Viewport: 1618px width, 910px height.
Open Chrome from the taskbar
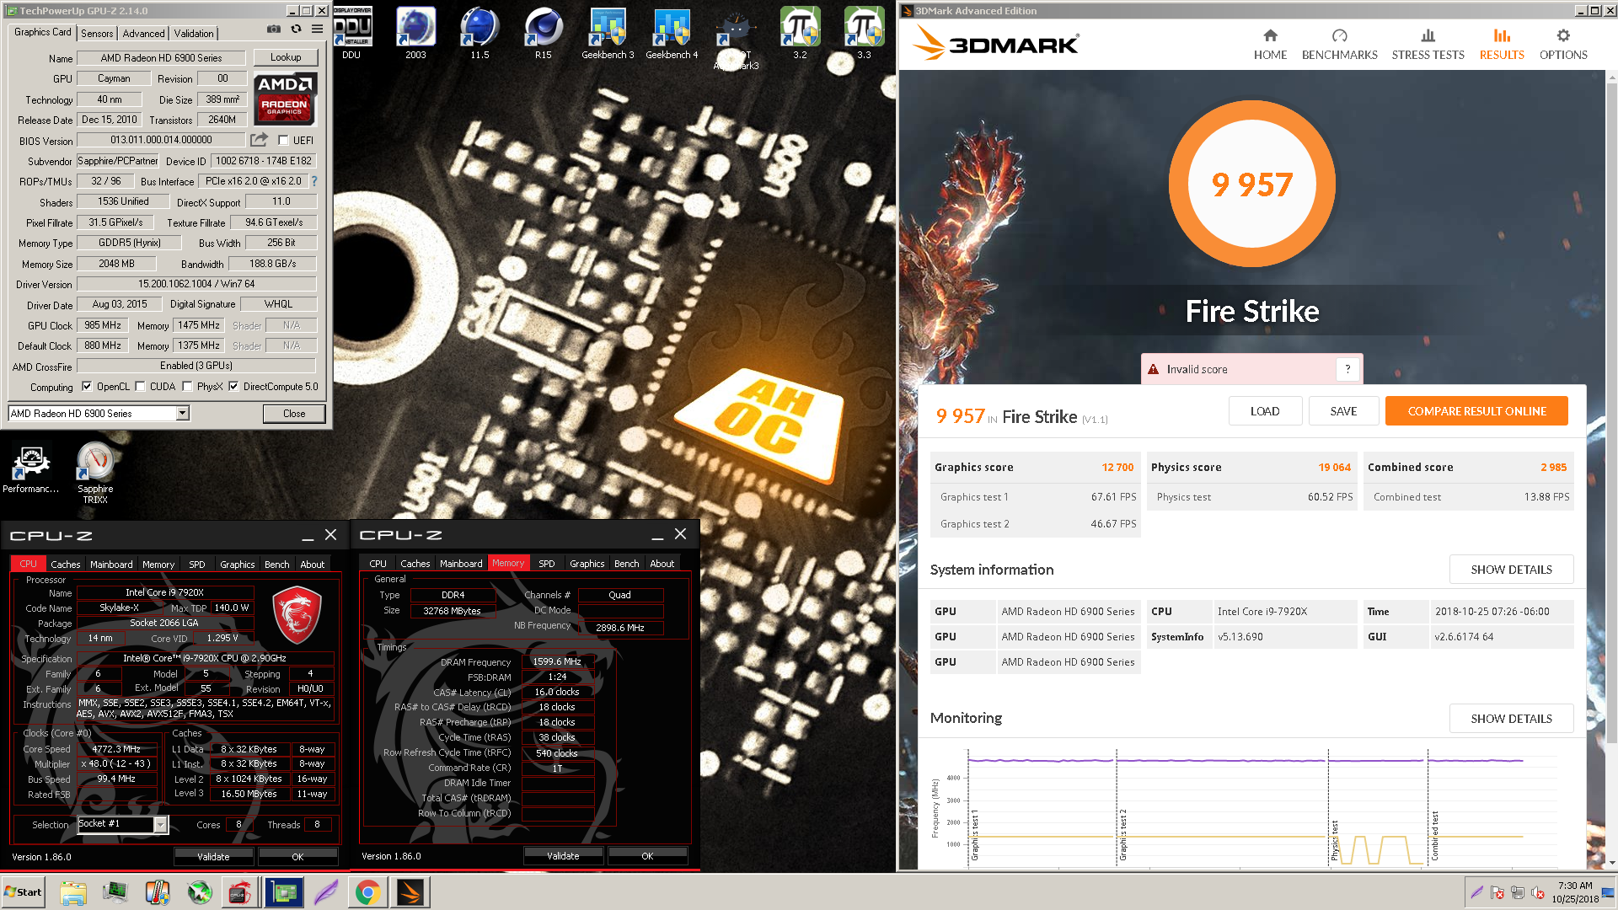pyautogui.click(x=367, y=892)
